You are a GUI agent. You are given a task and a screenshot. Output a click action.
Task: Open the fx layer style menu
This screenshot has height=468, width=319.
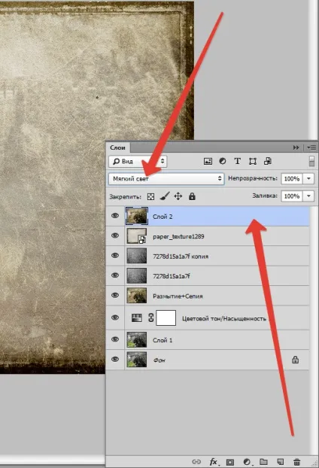point(214,462)
